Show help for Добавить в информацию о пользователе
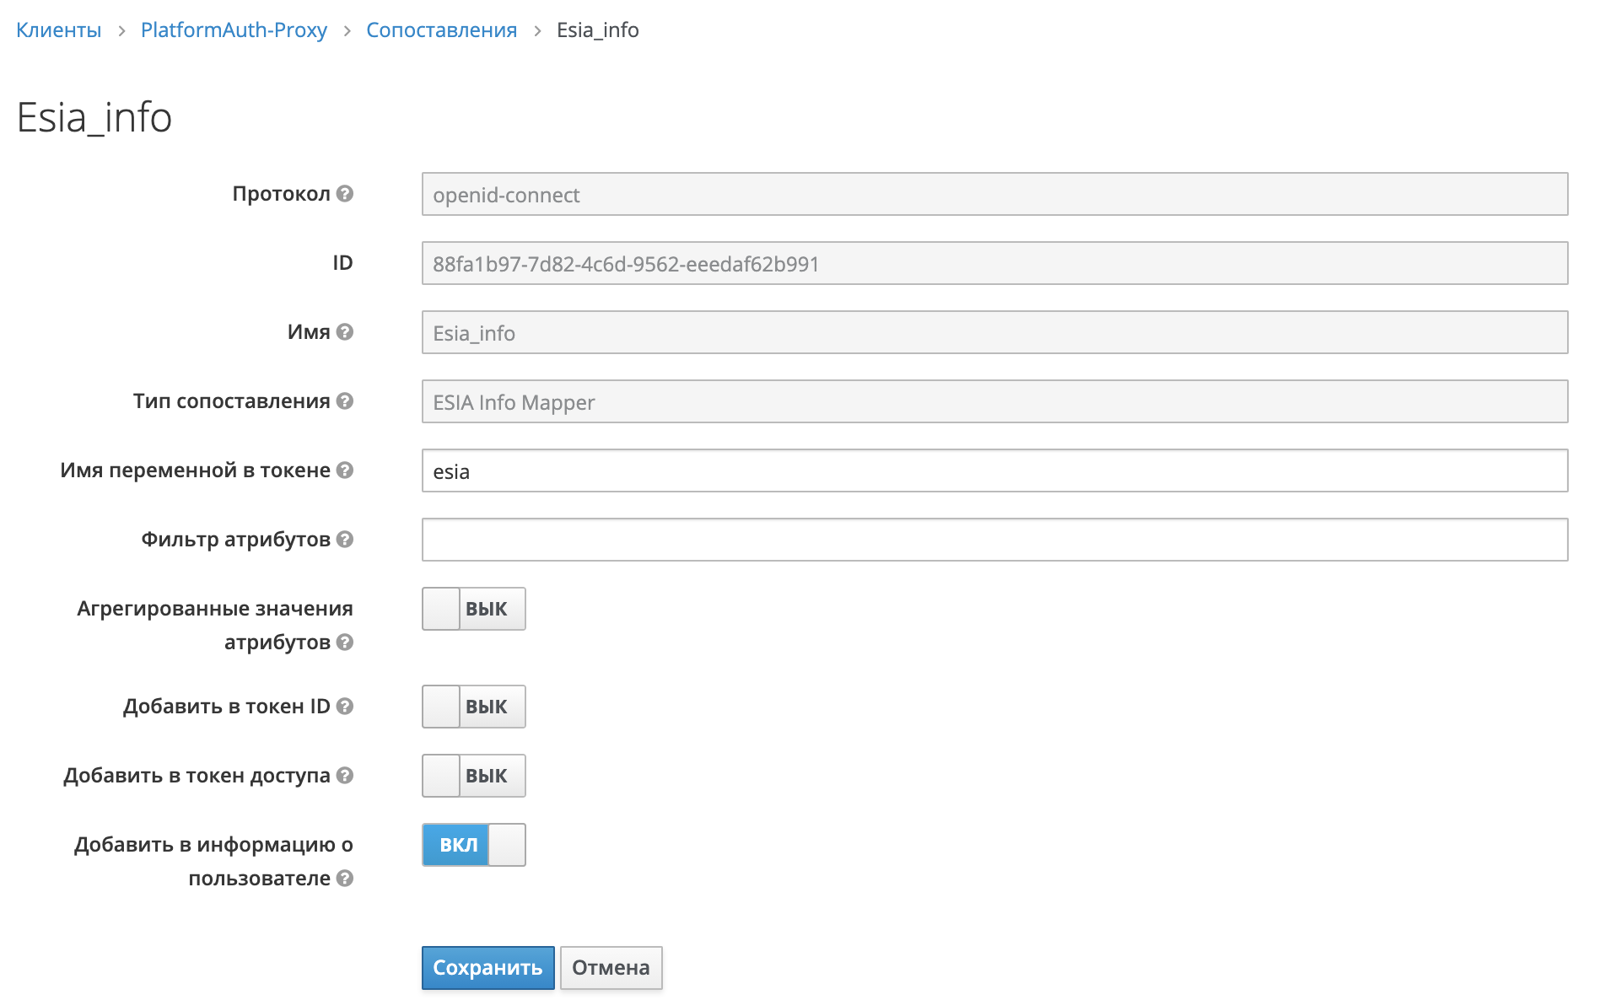Viewport: 1616px width, 1000px height. [x=345, y=878]
